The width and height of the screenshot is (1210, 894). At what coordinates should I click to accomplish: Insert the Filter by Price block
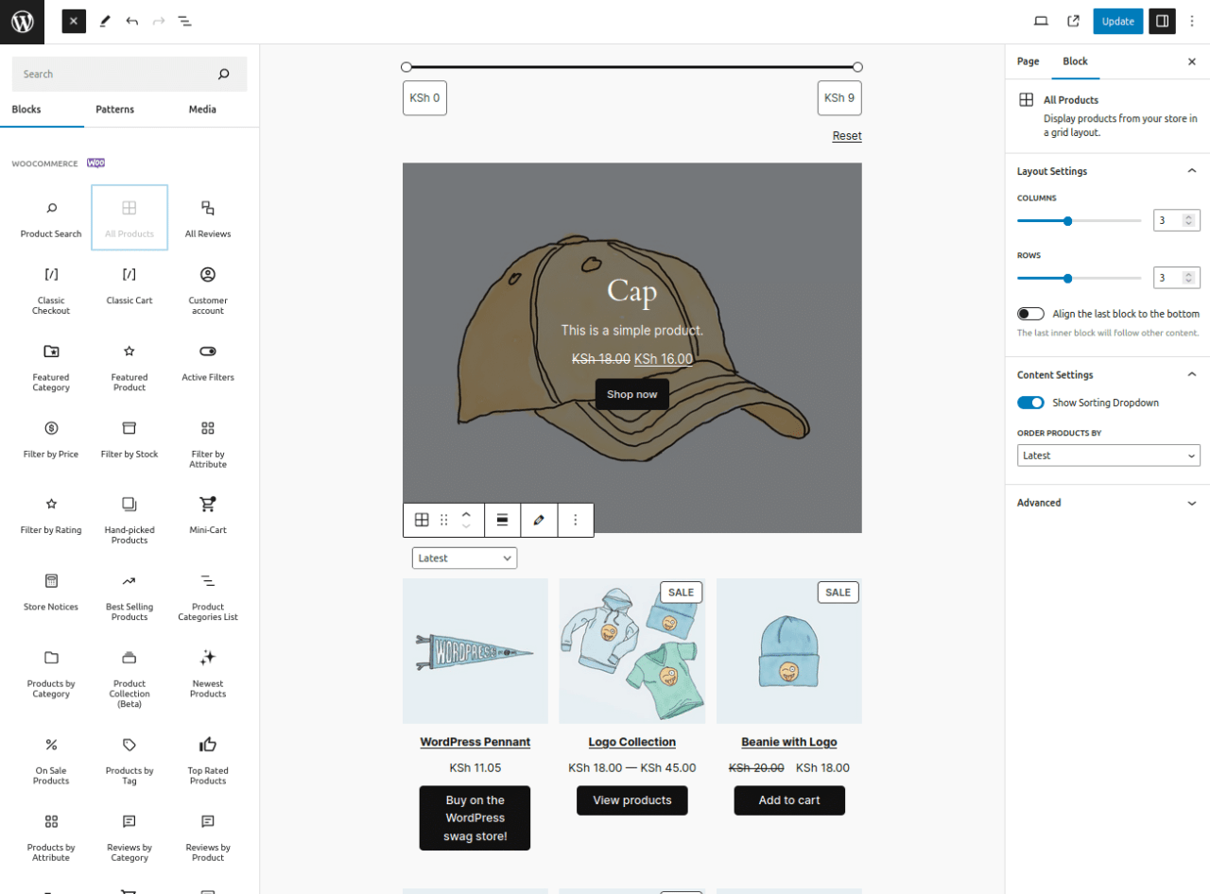51,438
